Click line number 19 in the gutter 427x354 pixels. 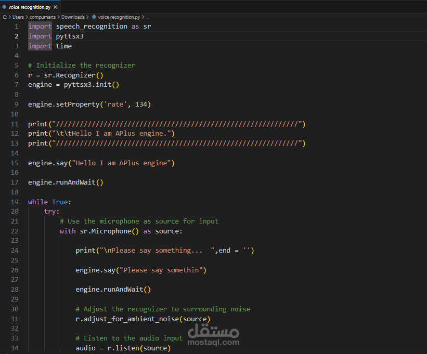(15, 202)
